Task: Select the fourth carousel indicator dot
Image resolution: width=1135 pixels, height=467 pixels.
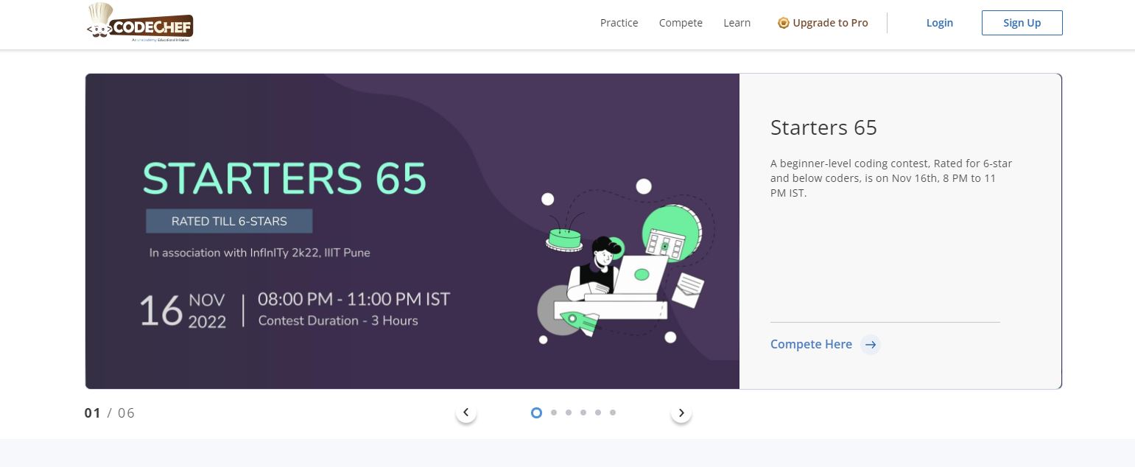Action: coord(583,412)
